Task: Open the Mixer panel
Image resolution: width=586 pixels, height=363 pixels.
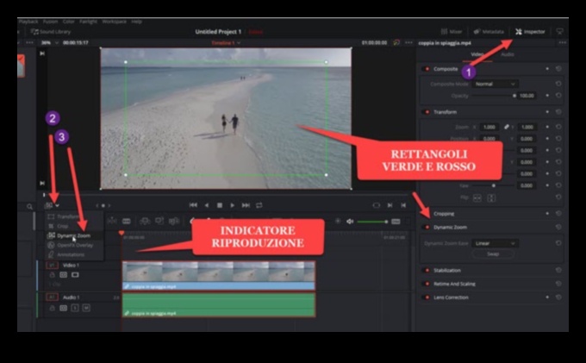Action: (x=451, y=31)
